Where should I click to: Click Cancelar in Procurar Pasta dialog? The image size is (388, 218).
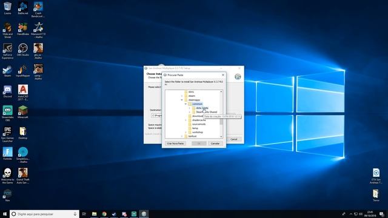pos(215,144)
